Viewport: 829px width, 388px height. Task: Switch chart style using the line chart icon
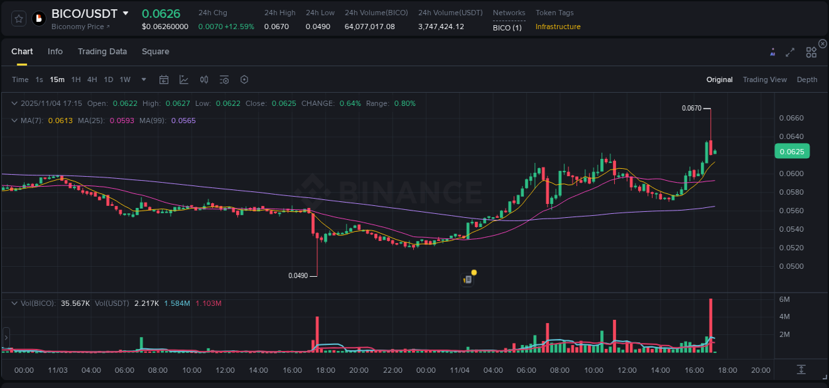184,79
